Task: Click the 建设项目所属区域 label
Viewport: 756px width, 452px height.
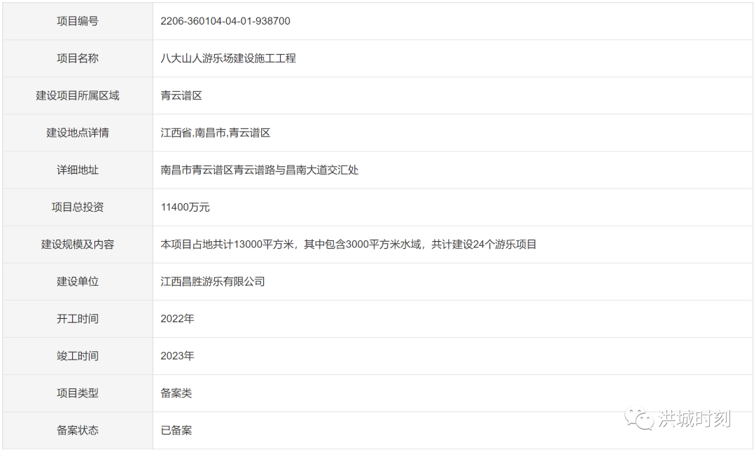Action: pyautogui.click(x=78, y=95)
